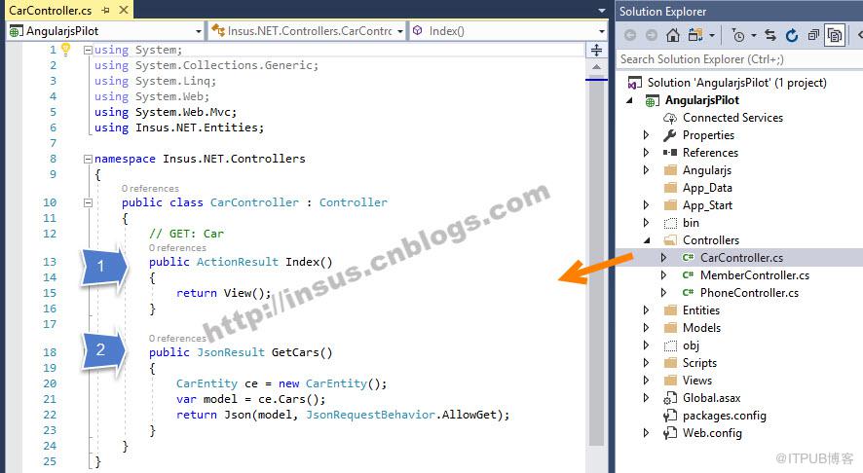Click '0 references' link above Index()
Viewport: 863px width, 473px height.
pyautogui.click(x=177, y=248)
